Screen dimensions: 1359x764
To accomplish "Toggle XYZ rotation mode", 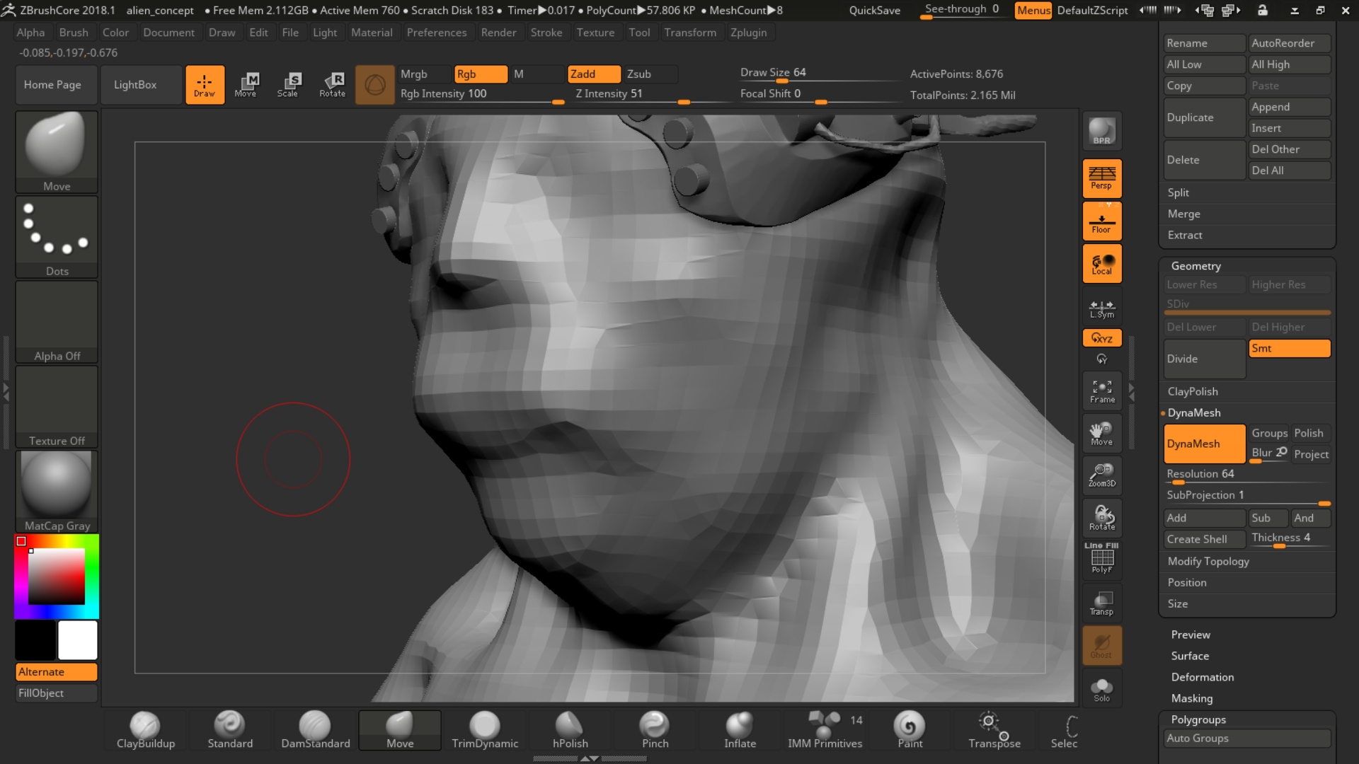I will 1102,338.
